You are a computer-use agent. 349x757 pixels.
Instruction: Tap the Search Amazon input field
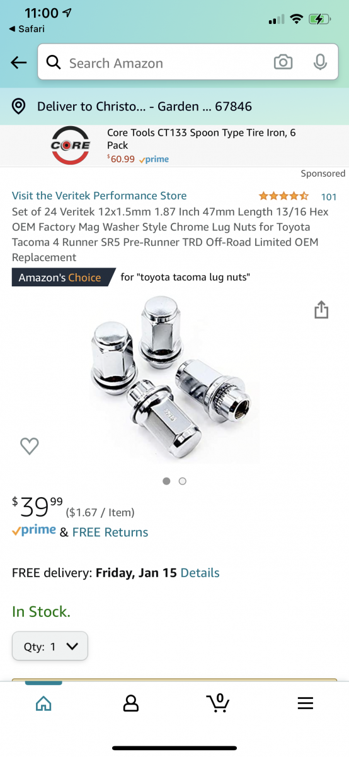pos(161,62)
